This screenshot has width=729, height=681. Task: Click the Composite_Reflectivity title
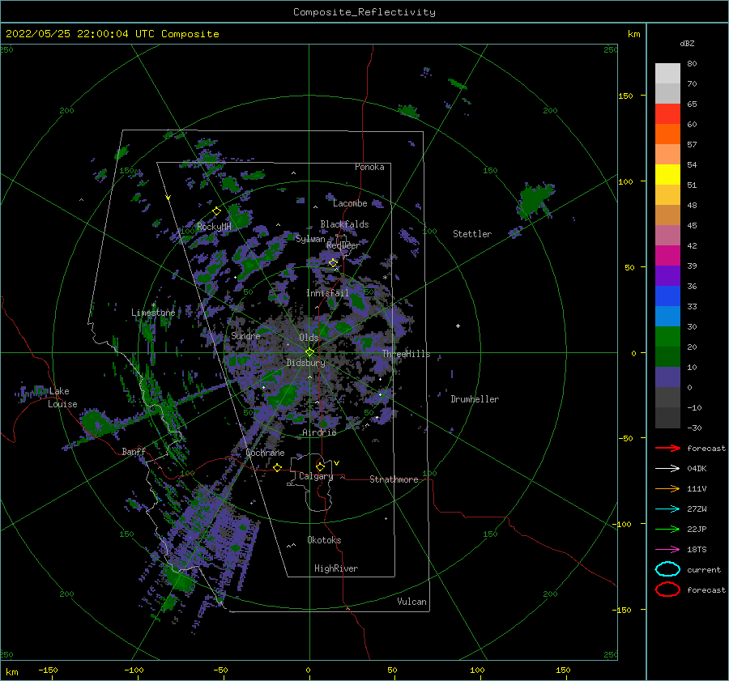[x=364, y=12]
